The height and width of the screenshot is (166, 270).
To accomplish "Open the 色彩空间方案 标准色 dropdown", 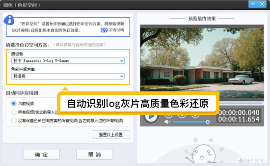I will (68, 76).
